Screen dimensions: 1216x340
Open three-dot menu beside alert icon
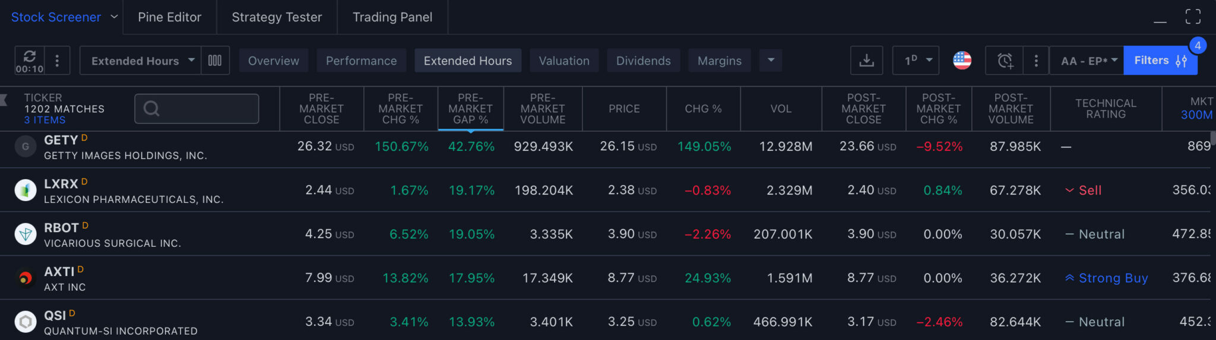coord(1036,61)
